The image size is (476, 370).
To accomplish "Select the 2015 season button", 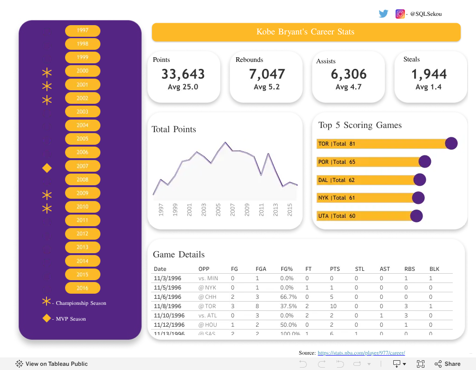I will coord(83,275).
